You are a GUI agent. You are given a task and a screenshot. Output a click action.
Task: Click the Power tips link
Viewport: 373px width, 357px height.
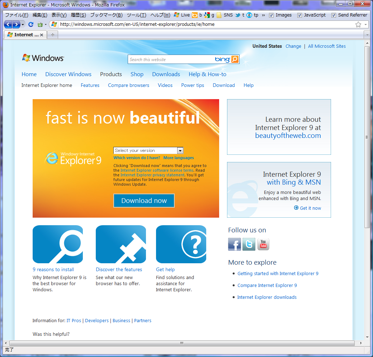pos(193,85)
